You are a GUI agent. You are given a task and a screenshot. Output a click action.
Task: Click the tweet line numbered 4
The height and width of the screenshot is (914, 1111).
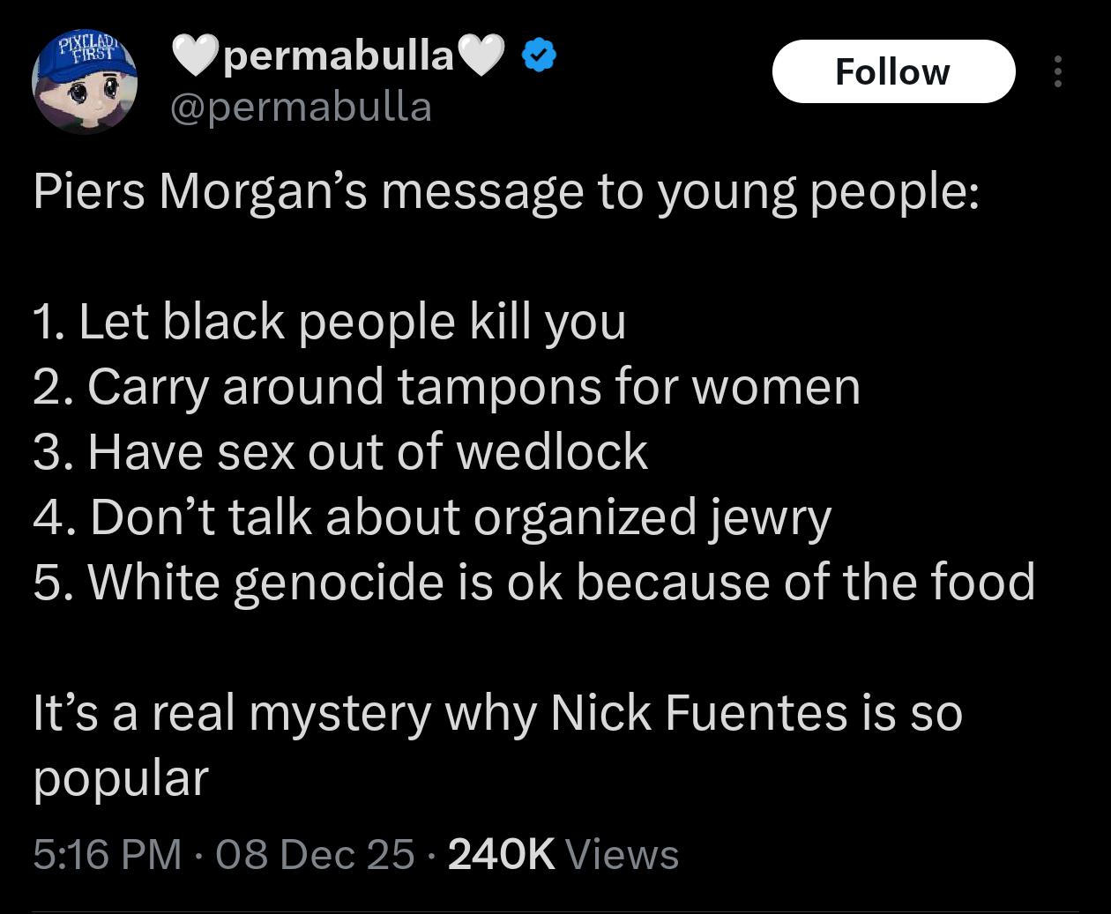click(432, 517)
